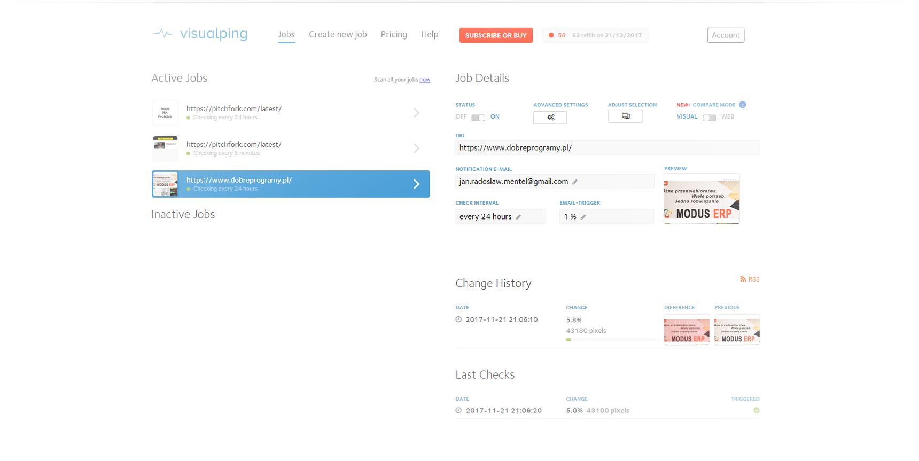Open the advanced settings gears icon
Screen dimensions: 919x461
coord(550,118)
